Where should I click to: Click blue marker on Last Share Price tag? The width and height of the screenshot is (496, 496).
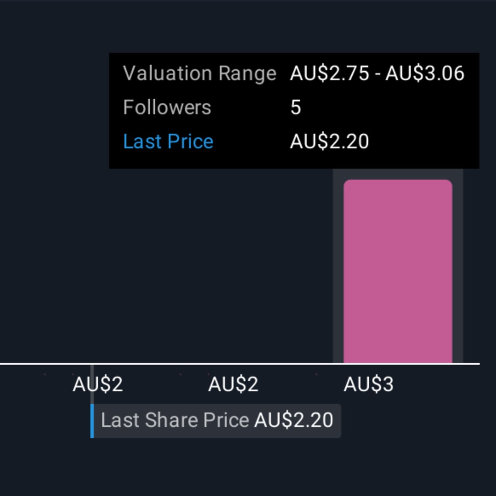[x=92, y=421]
